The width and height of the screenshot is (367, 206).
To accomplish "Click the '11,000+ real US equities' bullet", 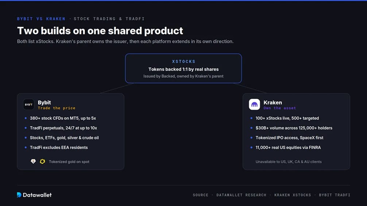I will coord(288,147).
